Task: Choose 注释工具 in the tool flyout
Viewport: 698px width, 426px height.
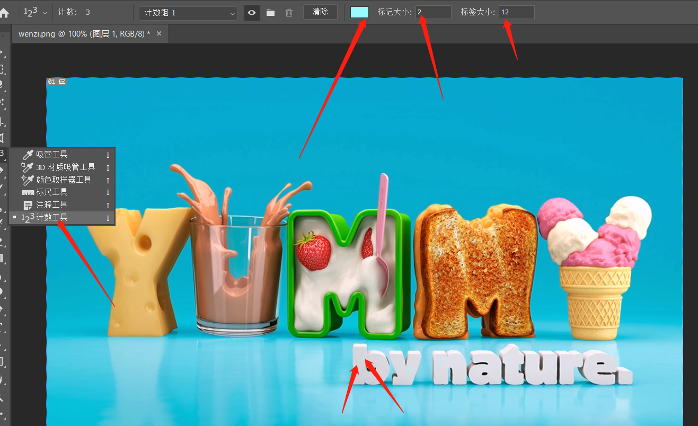Action: pyautogui.click(x=62, y=205)
